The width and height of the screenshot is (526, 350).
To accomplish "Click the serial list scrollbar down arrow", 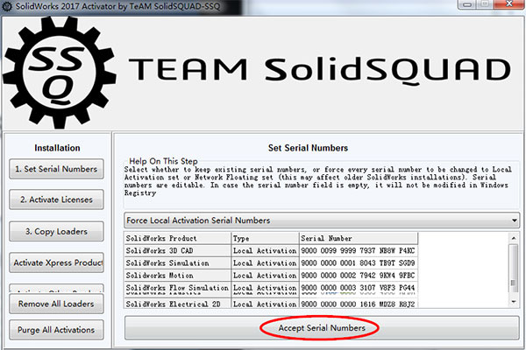I will [514, 302].
